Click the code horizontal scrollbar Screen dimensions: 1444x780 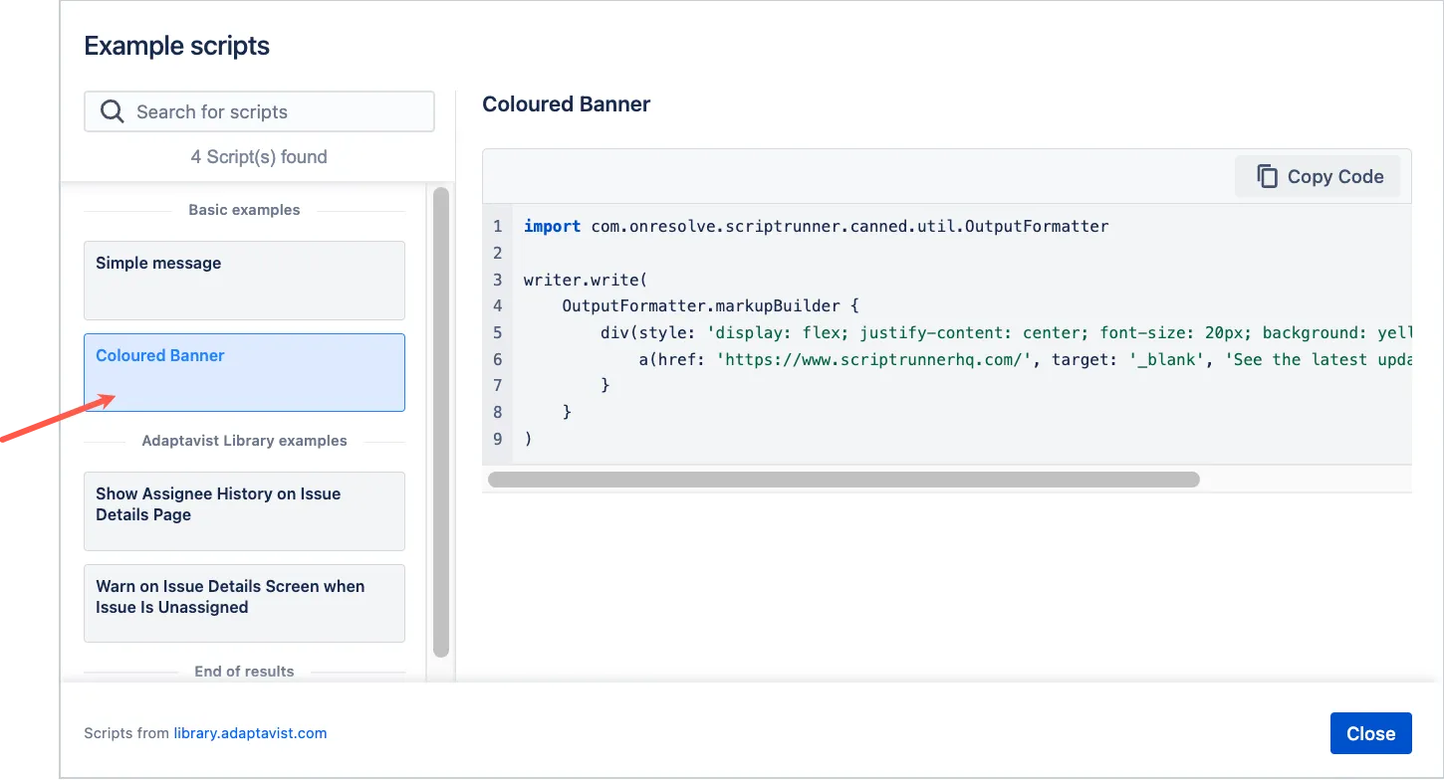point(843,480)
